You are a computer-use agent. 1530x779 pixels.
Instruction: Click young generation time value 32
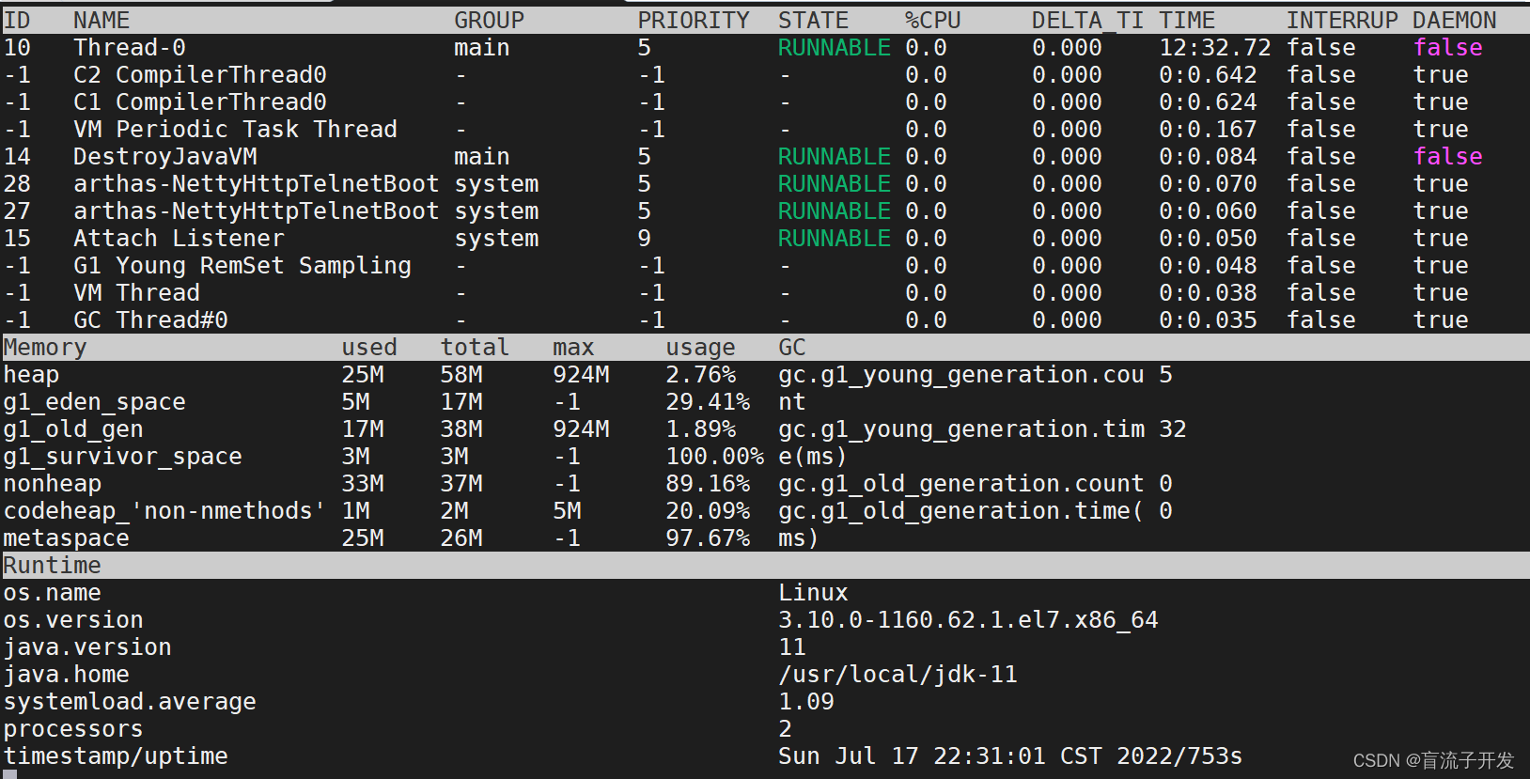[x=1172, y=428]
